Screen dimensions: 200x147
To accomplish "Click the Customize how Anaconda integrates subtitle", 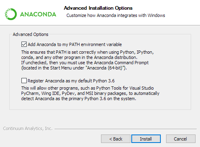I will [x=116, y=15].
